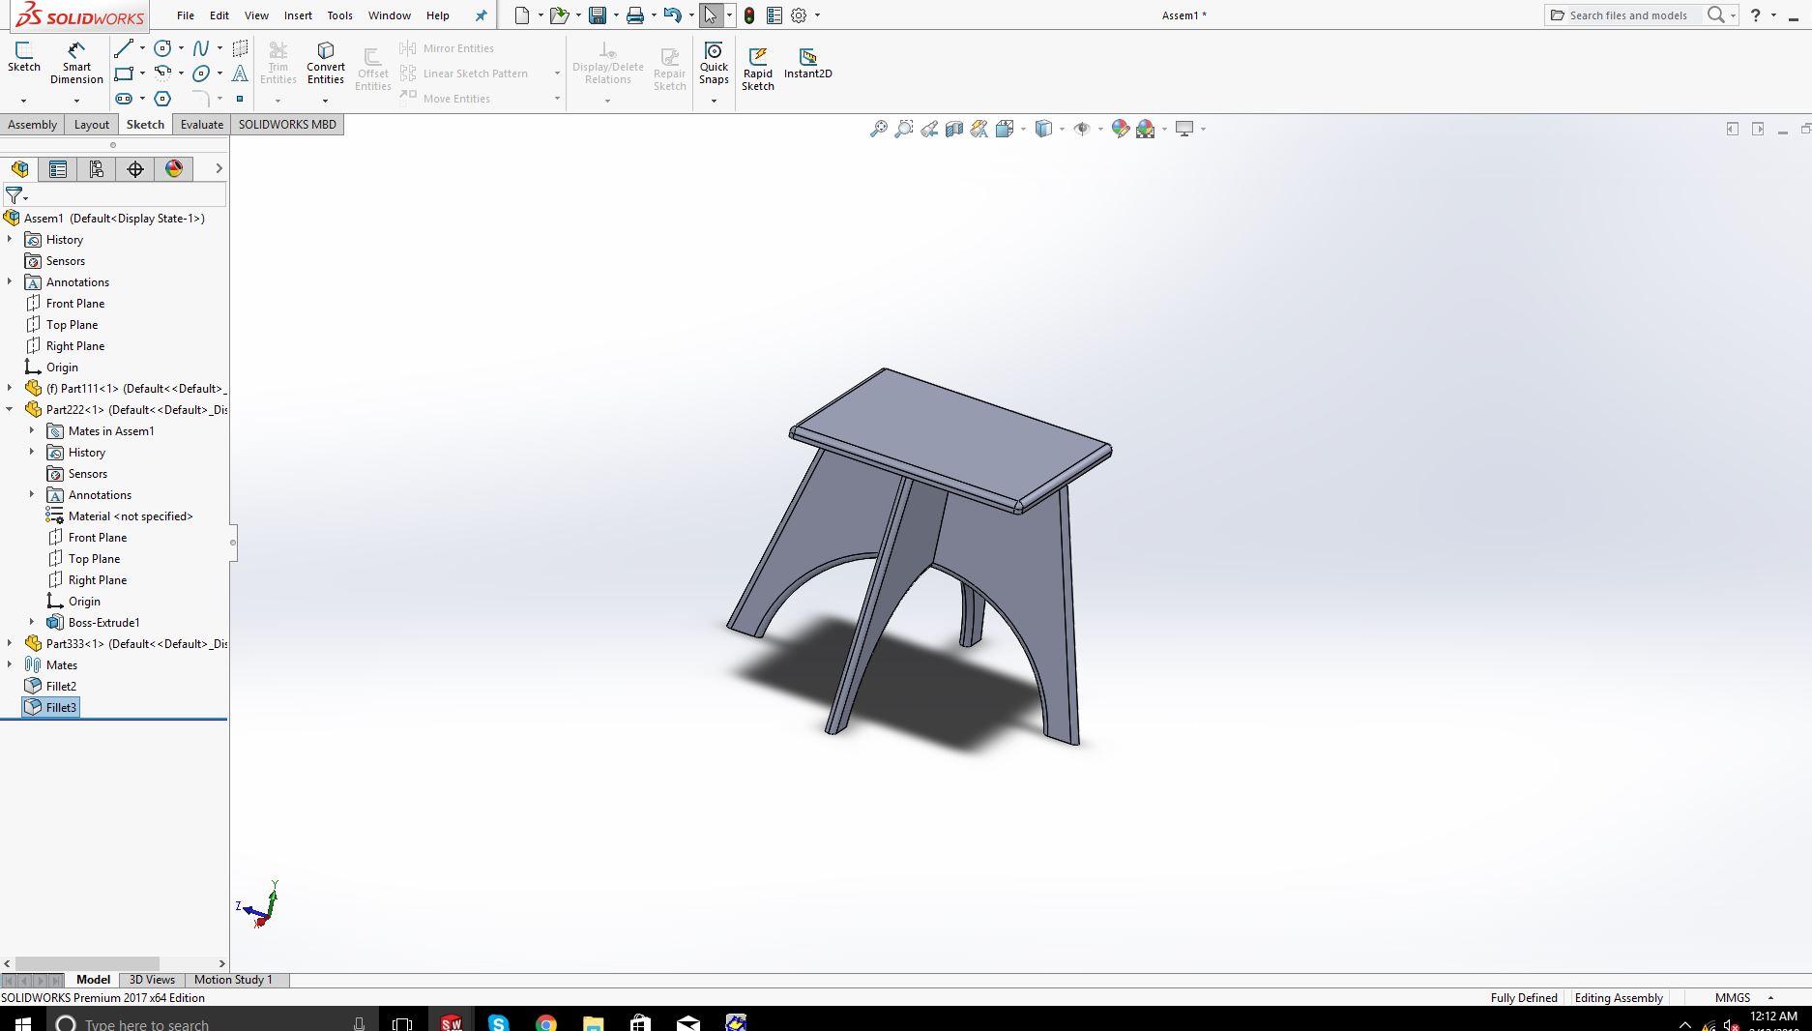Click the Repair Sketch tool
This screenshot has height=1031, width=1812.
point(669,70)
